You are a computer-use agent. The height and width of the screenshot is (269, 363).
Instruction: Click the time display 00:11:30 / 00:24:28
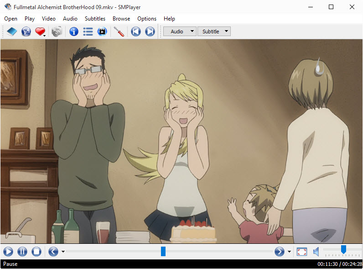point(340,264)
